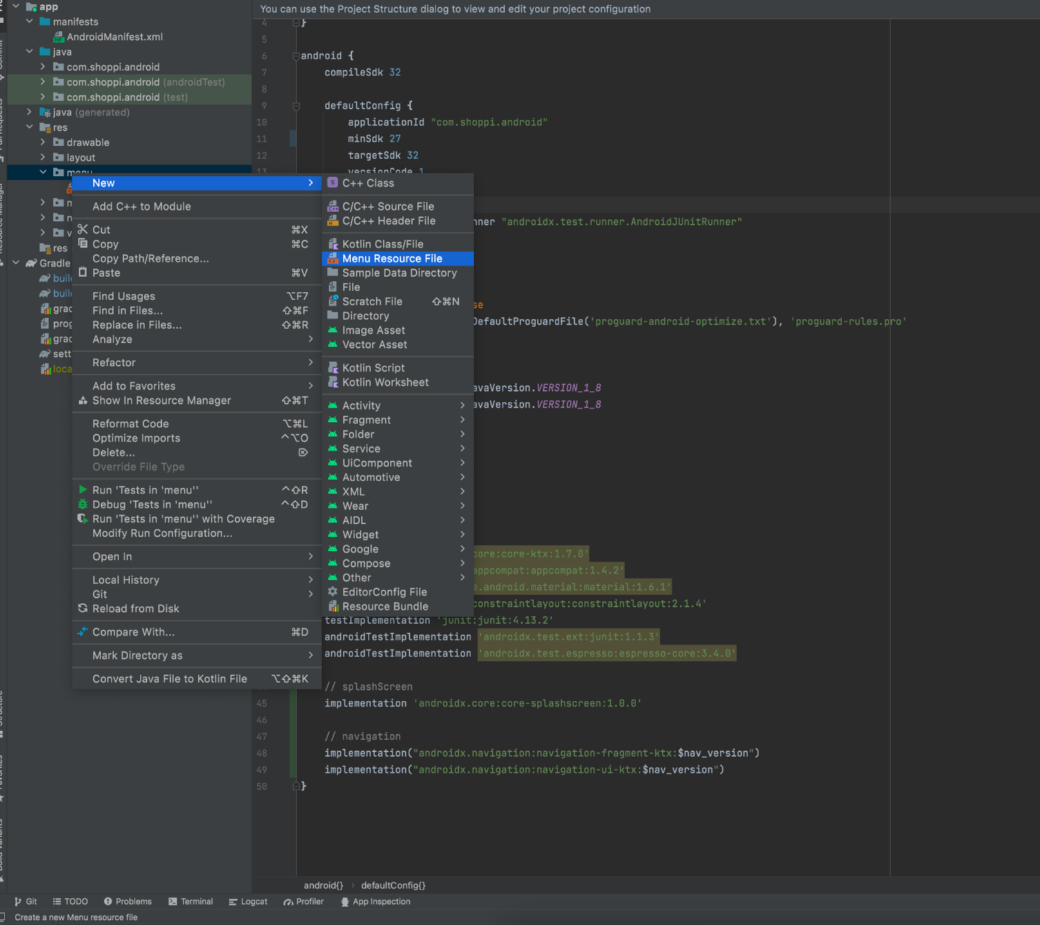Screen dimensions: 1040x925
Task: Click the Show In Resource Manager icon
Action: pyautogui.click(x=82, y=401)
